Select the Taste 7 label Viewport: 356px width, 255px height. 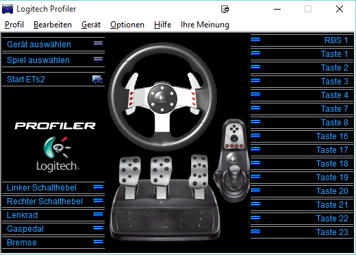335,109
